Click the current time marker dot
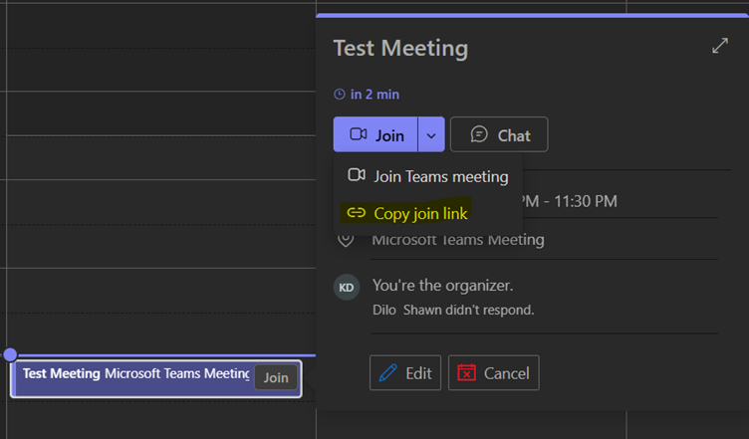 coord(10,354)
